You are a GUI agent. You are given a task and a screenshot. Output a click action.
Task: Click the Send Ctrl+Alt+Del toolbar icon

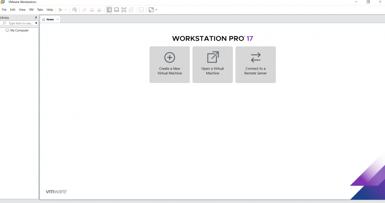click(75, 10)
